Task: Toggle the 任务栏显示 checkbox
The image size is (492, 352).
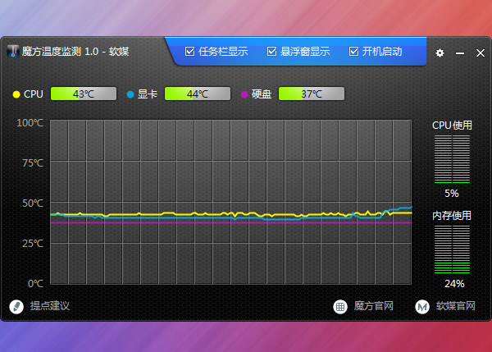Action: pos(190,51)
